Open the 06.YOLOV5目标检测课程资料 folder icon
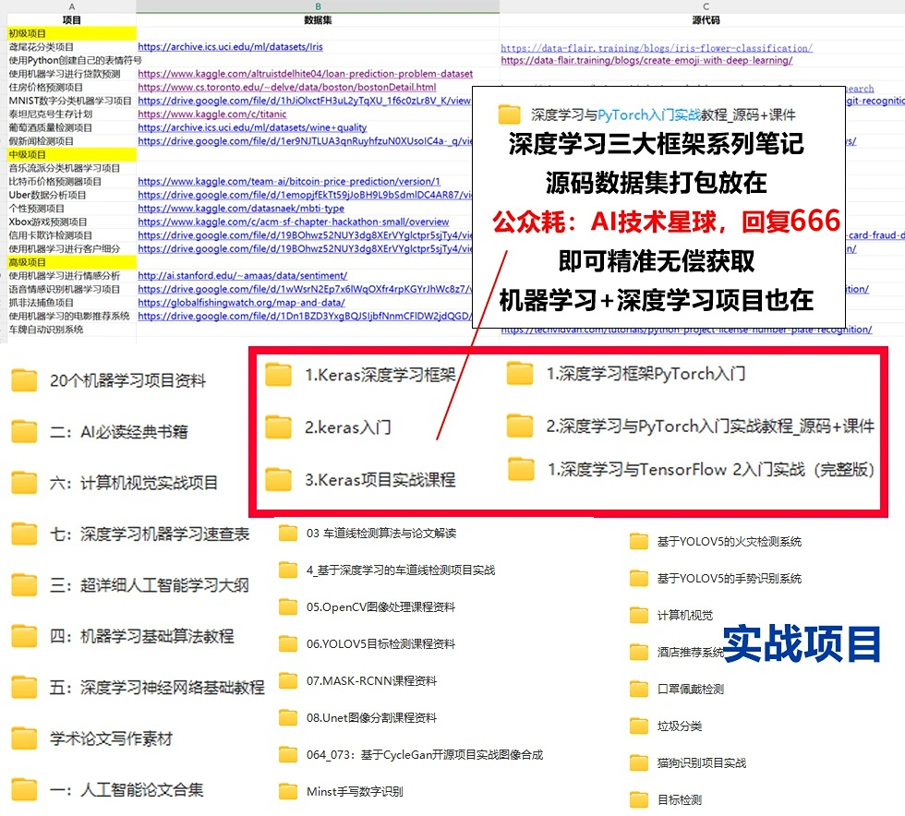This screenshot has height=816, width=905. [288, 643]
